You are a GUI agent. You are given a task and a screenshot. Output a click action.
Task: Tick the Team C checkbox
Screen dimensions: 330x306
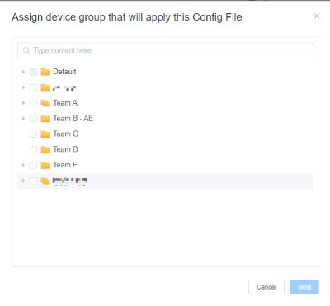33,134
